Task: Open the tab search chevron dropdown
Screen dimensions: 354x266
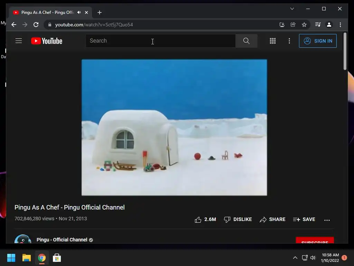Action: coord(292,9)
